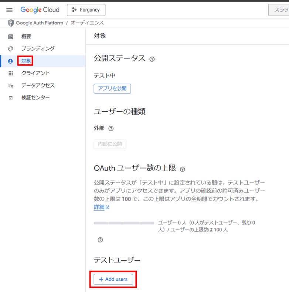
Task: Click the クライアント grid icon
Action: tap(11, 73)
